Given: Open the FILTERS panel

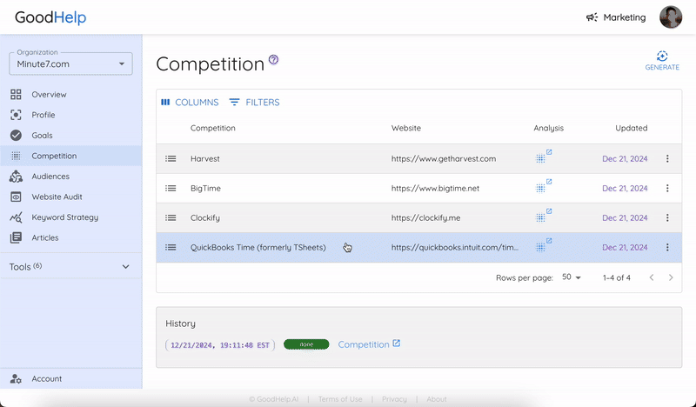Looking at the screenshot, I should 254,103.
